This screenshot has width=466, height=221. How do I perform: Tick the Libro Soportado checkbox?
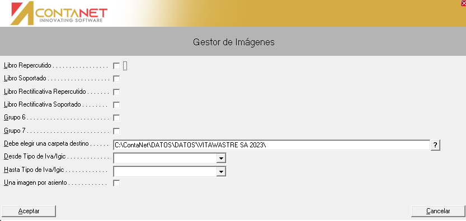coord(116,79)
